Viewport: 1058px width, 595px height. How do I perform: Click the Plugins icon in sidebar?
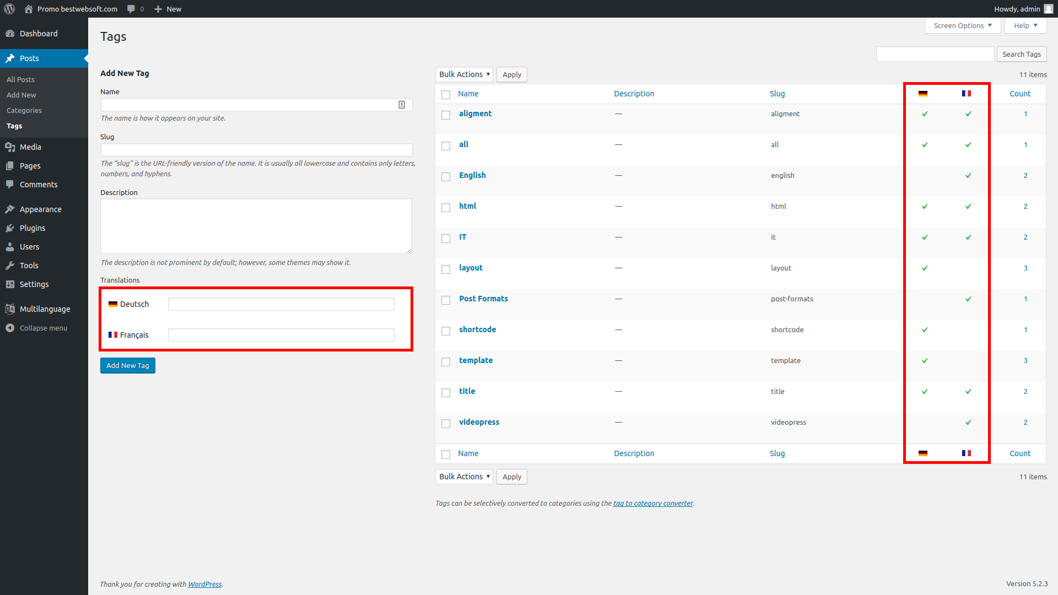pos(10,228)
